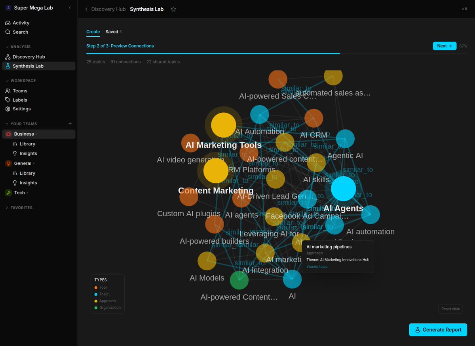The image size is (475, 346).
Task: Select the AI Automation topic node
Action: click(x=260, y=115)
